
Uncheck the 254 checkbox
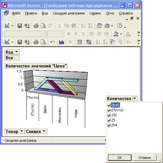(109, 125)
